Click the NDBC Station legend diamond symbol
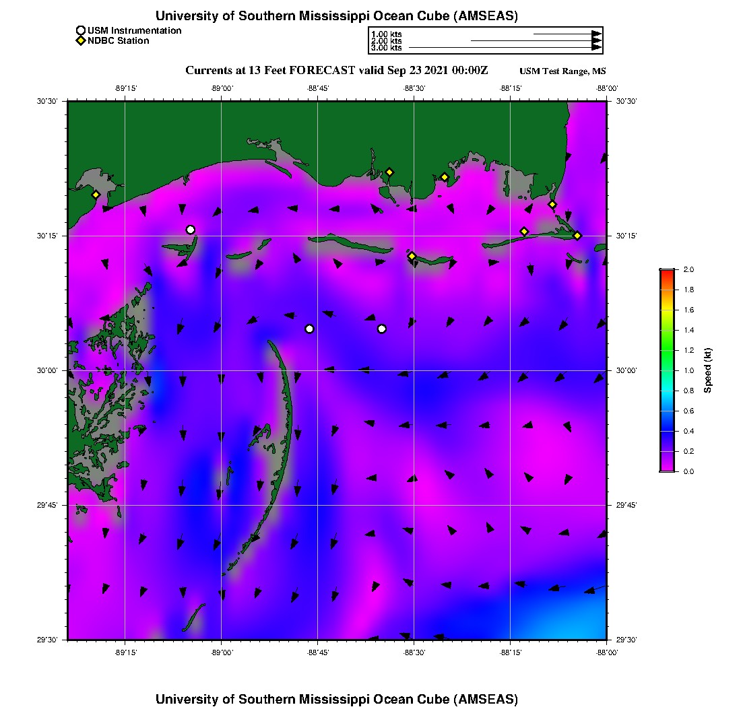The width and height of the screenshot is (741, 707). [81, 41]
